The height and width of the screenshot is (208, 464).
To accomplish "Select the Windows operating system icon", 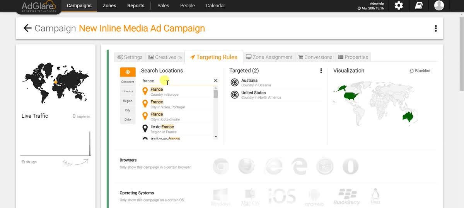I will click(x=220, y=197).
